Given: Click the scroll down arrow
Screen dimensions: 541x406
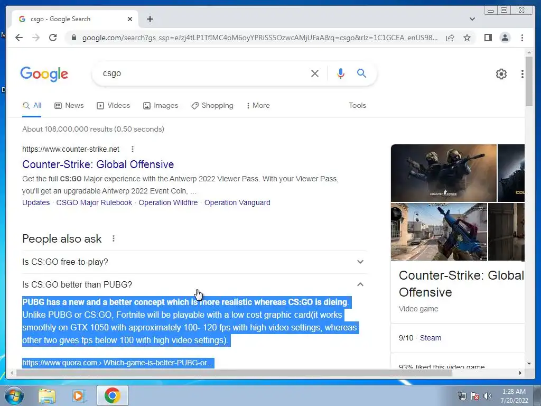Looking at the screenshot, I should tap(528, 364).
